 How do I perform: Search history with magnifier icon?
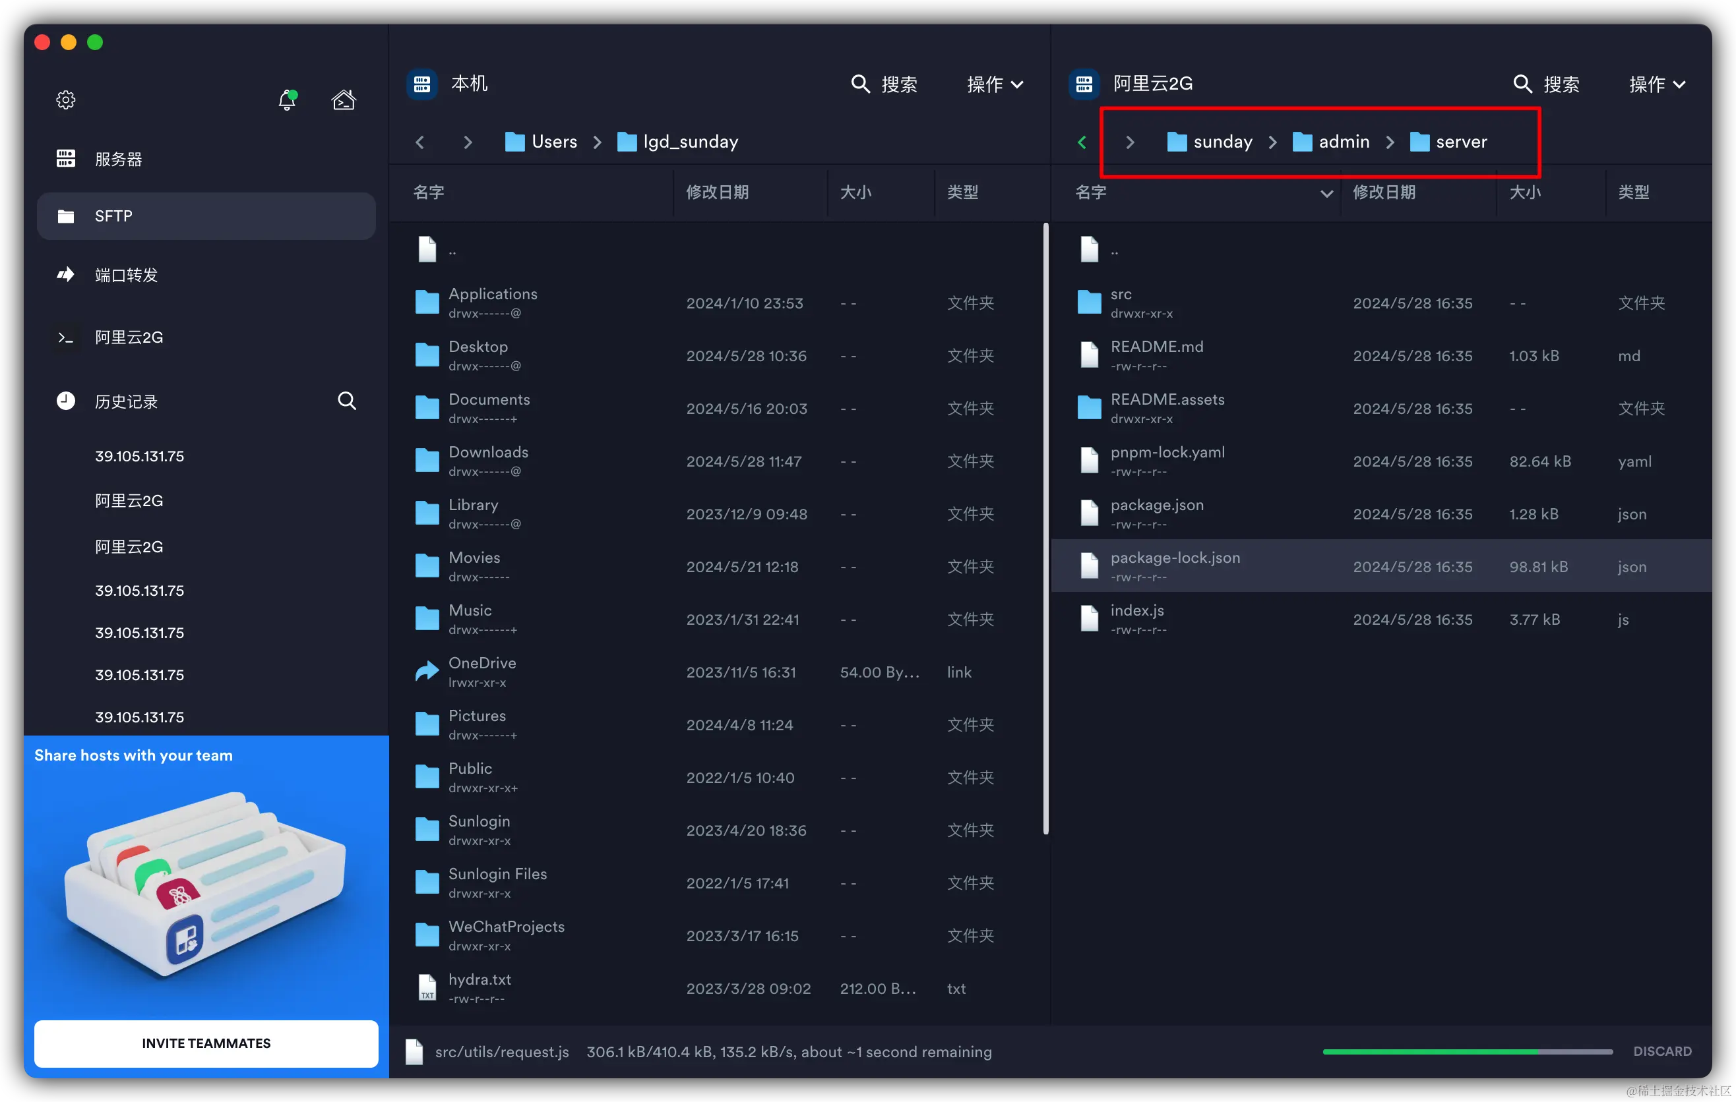pos(347,401)
